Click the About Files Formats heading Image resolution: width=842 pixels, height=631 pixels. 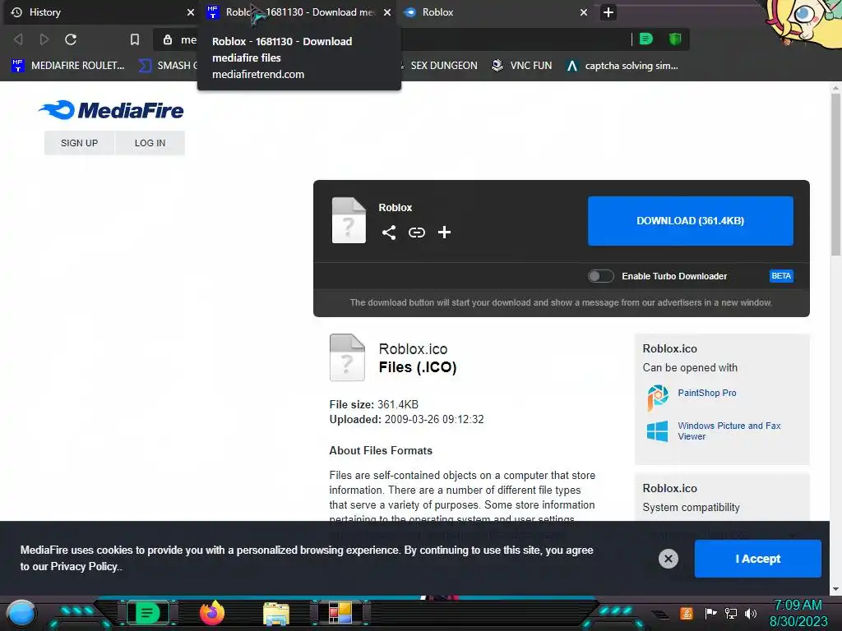coord(381,451)
